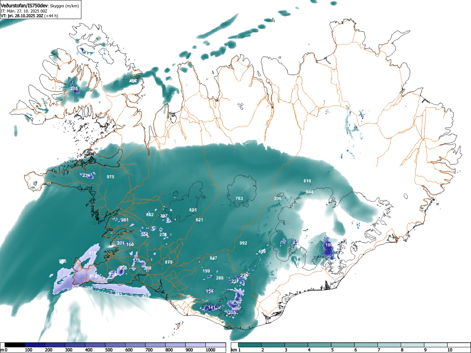Viewport: 471px width, 353px height.
Task: Click the 180 value on the dark purple patch
Action: pos(329,245)
